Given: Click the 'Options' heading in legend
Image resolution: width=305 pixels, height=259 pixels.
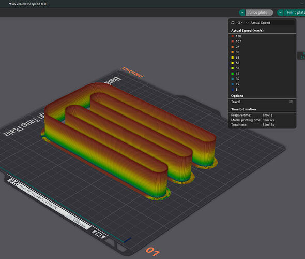Looking at the screenshot, I should [237, 96].
